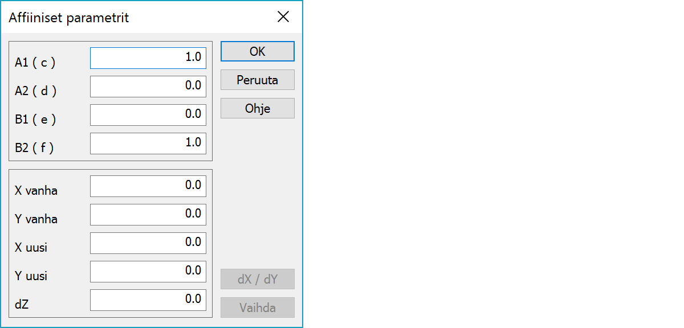Click the dZ label
The image size is (684, 328).
(22, 305)
